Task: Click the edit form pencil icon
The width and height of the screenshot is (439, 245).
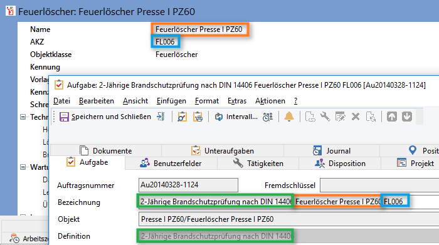Action: coord(340,117)
